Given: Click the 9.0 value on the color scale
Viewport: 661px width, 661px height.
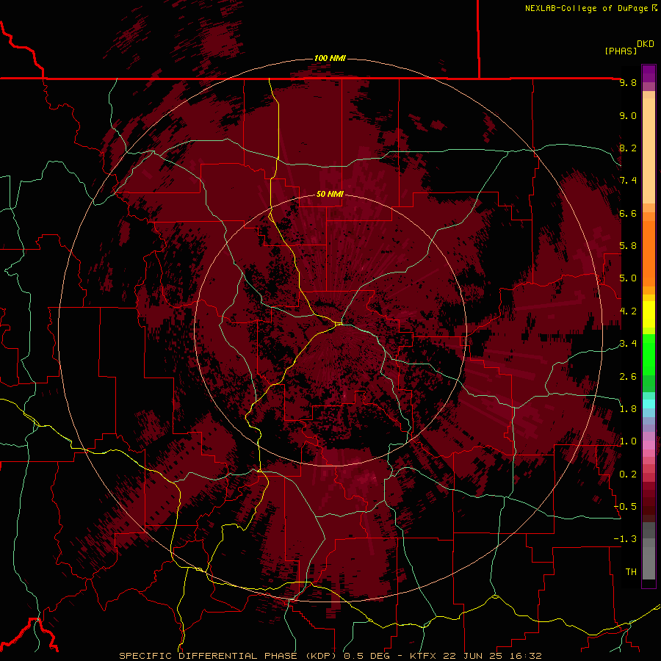Looking at the screenshot, I should (628, 115).
